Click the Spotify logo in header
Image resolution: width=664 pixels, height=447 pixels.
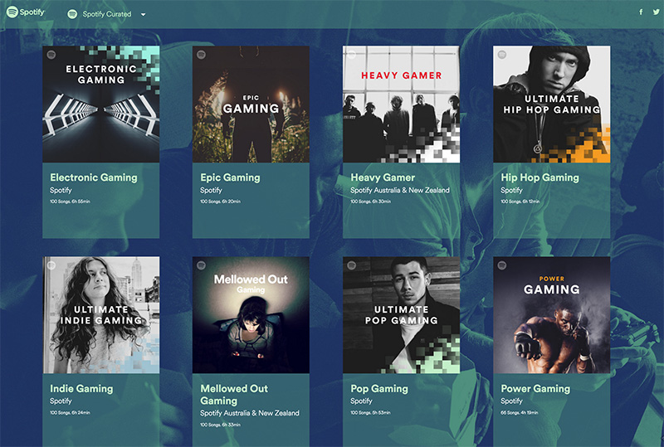(x=26, y=12)
